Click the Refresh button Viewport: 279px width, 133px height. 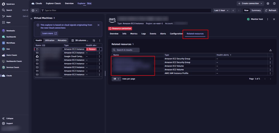tap(270, 11)
